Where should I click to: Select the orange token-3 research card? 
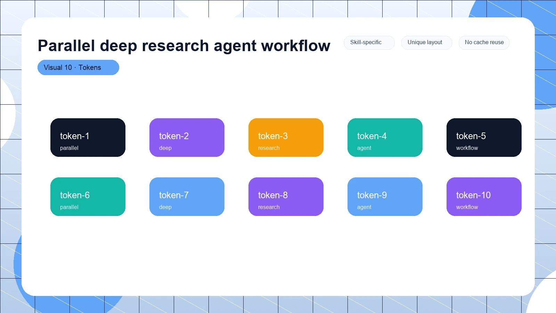pos(286,137)
